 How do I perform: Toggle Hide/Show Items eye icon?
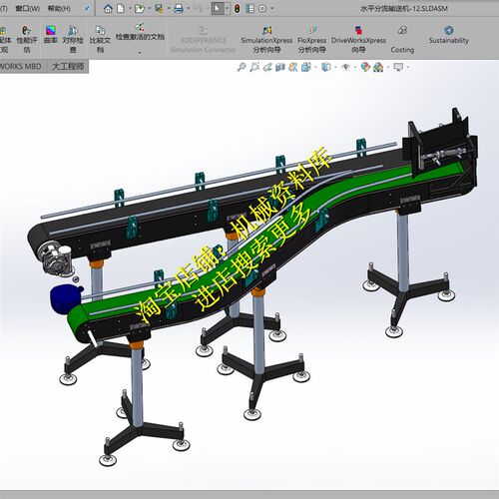click(346, 67)
